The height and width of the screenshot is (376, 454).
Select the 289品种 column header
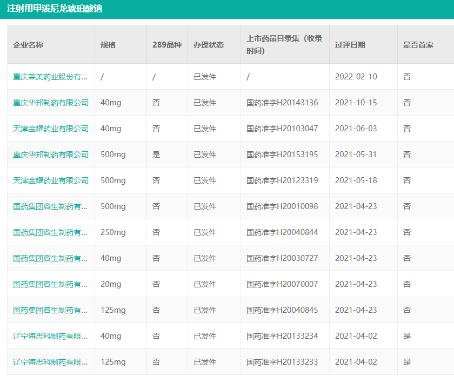[166, 45]
